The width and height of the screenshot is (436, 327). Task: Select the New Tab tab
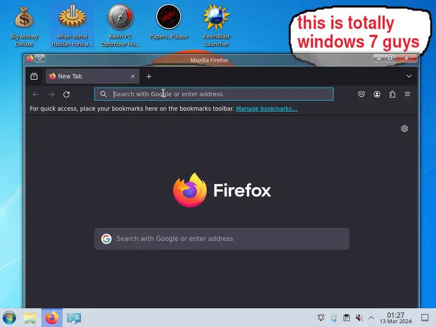point(92,76)
